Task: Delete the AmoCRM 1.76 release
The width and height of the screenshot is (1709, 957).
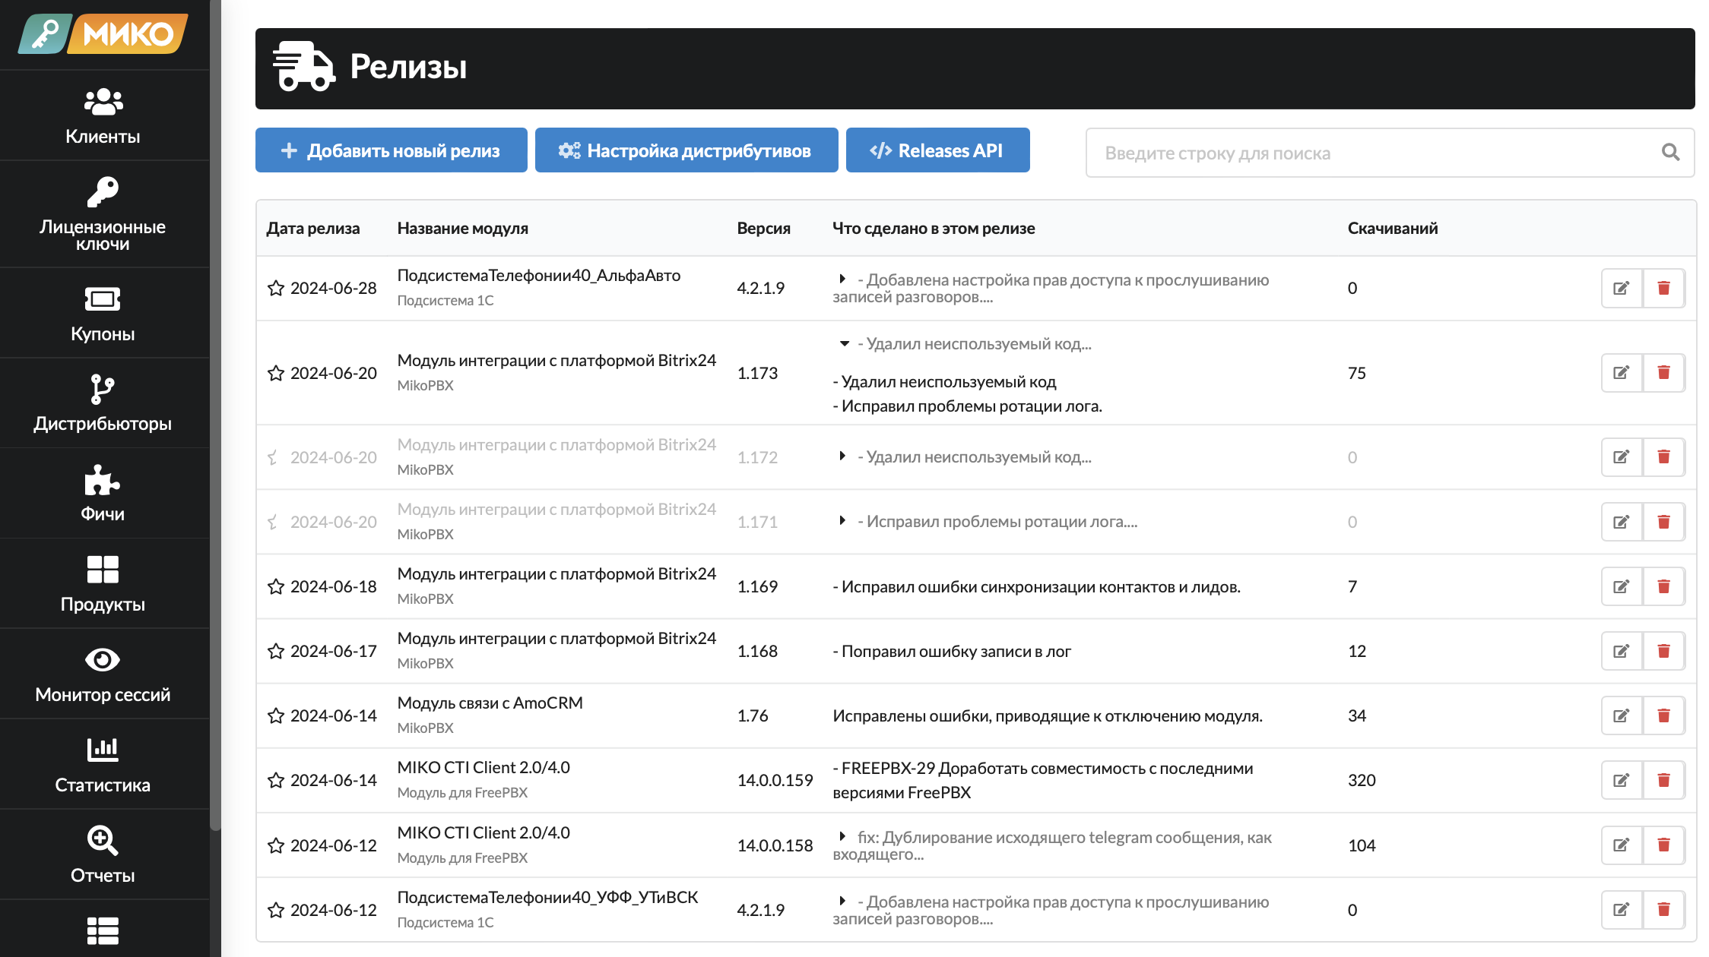Action: (x=1664, y=715)
